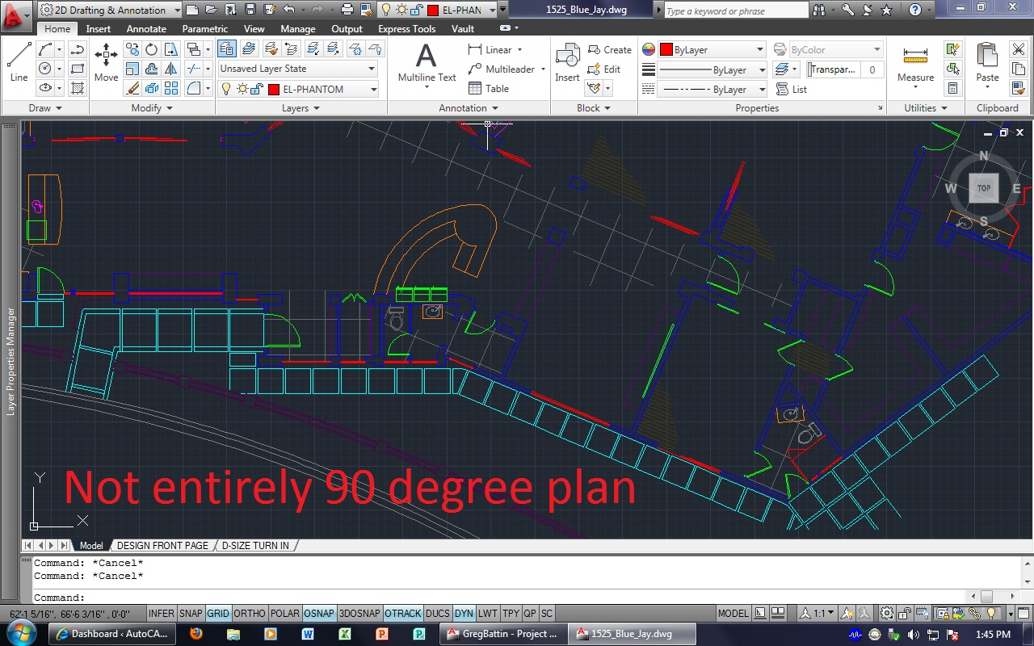Click the Create block button
The height and width of the screenshot is (646, 1034).
pos(610,49)
